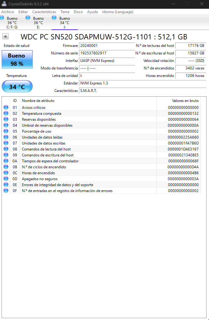Select the E: disk tab

(x=38, y=23)
